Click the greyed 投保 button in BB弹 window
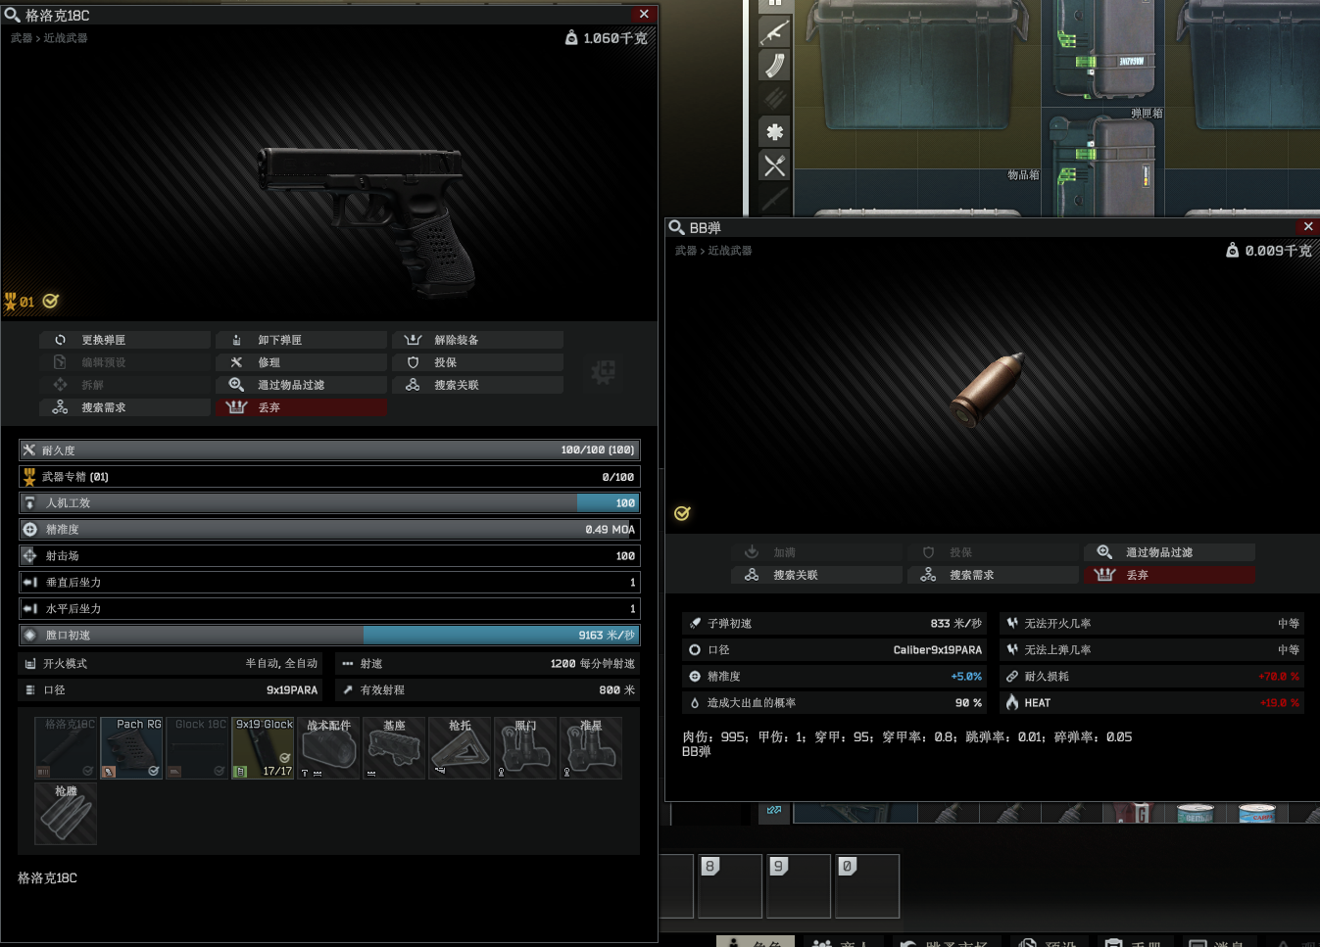The width and height of the screenshot is (1320, 947). [x=993, y=552]
